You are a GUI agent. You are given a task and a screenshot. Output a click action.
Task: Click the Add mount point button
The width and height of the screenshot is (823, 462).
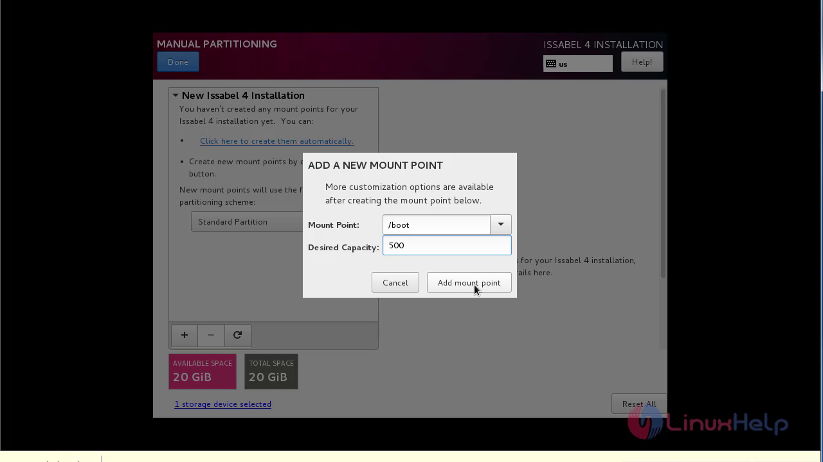(x=469, y=282)
